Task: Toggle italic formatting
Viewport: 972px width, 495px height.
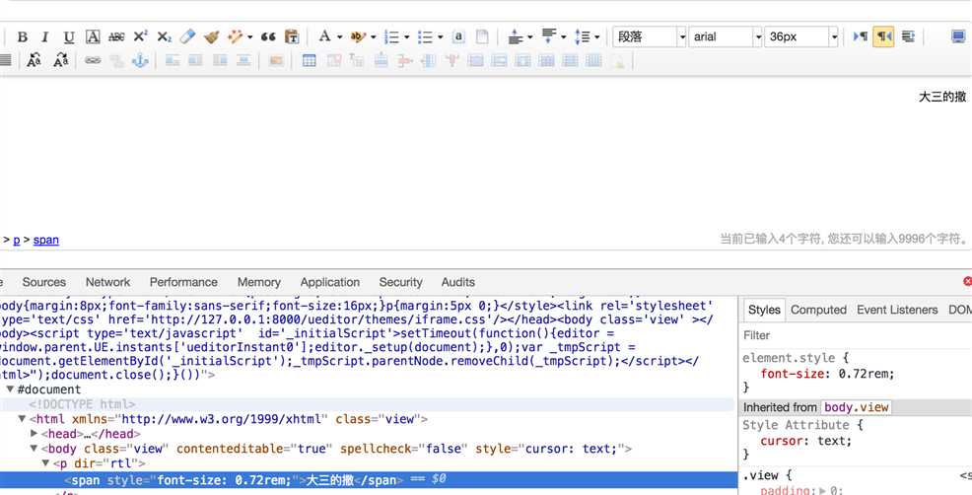Action: coord(44,37)
